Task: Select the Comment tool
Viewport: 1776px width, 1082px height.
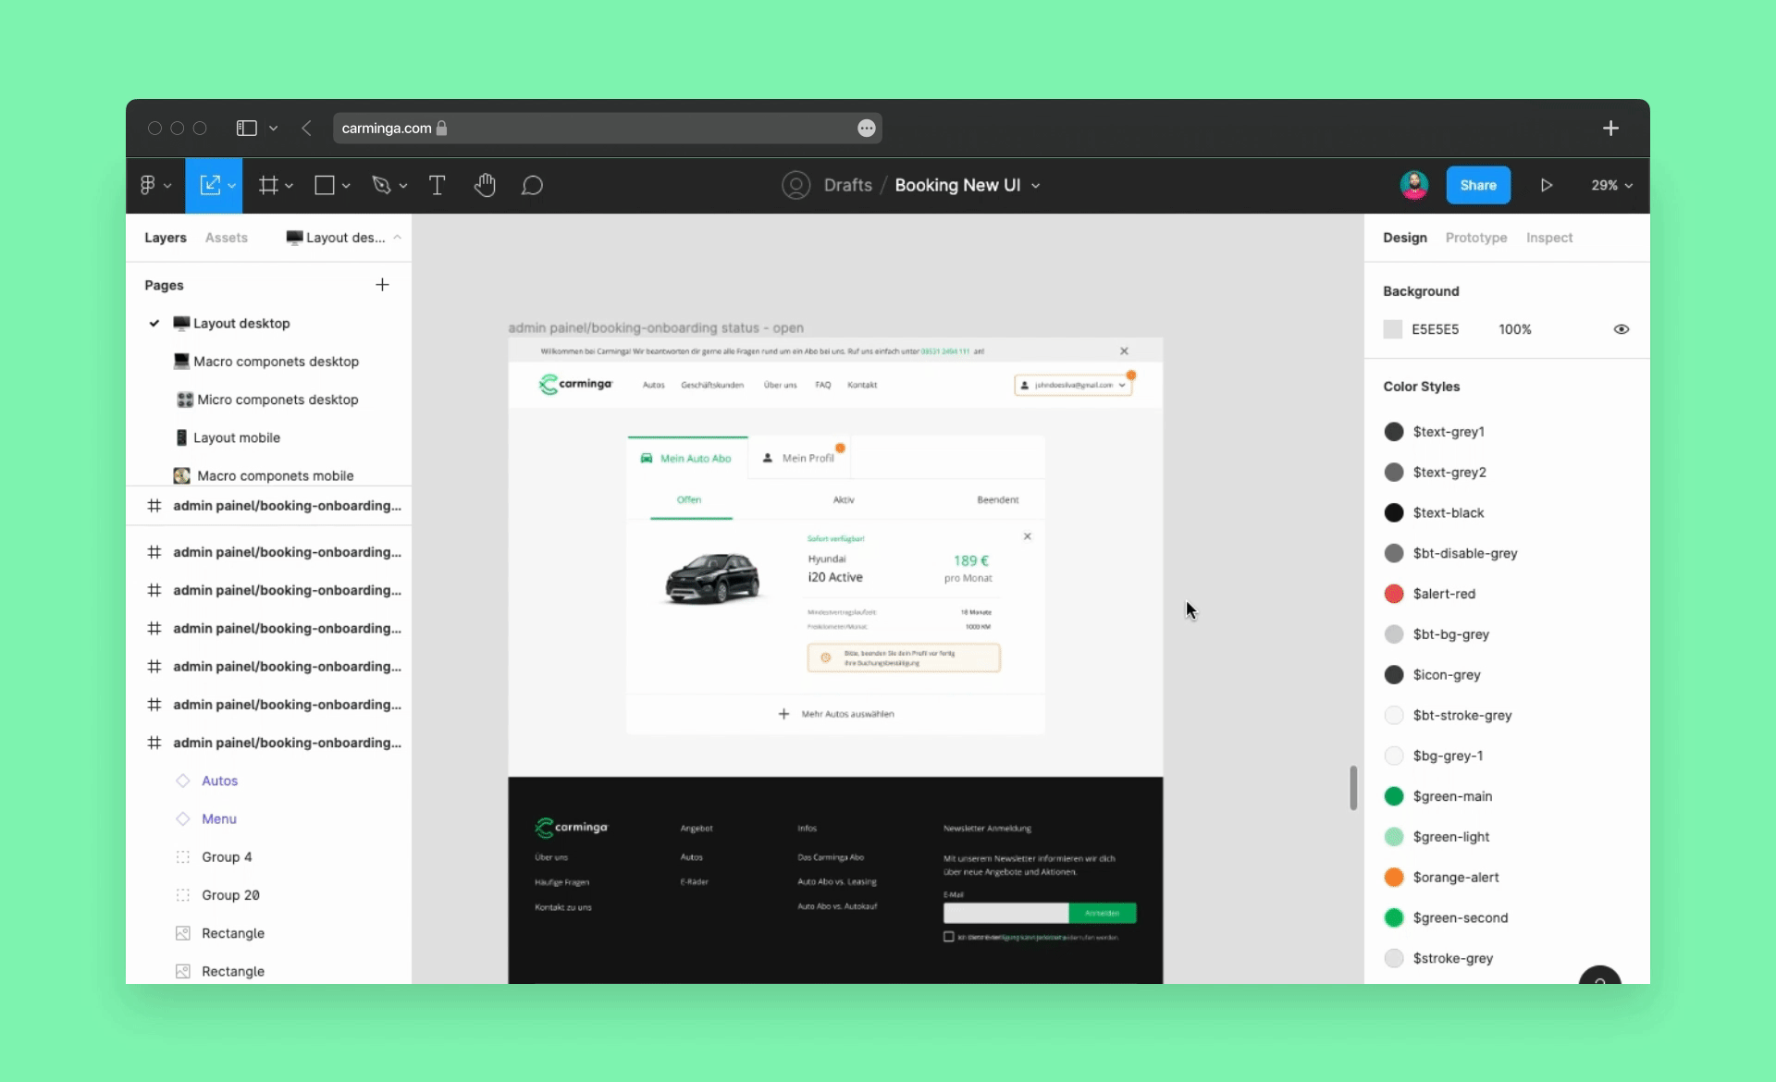Action: 532,185
